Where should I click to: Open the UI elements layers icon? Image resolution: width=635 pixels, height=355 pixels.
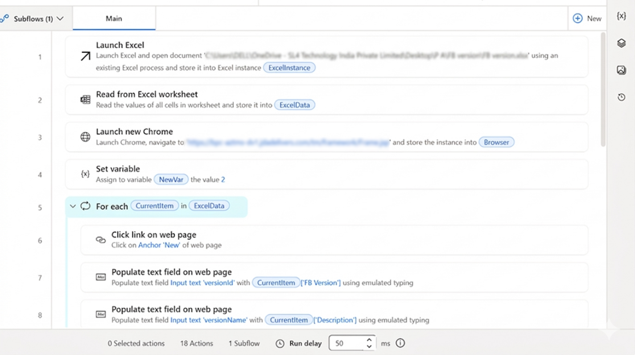[x=621, y=43]
